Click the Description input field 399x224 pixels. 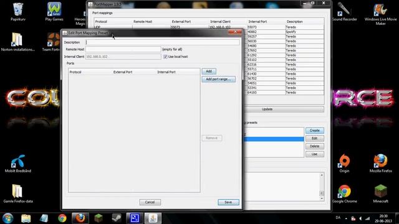(x=163, y=42)
